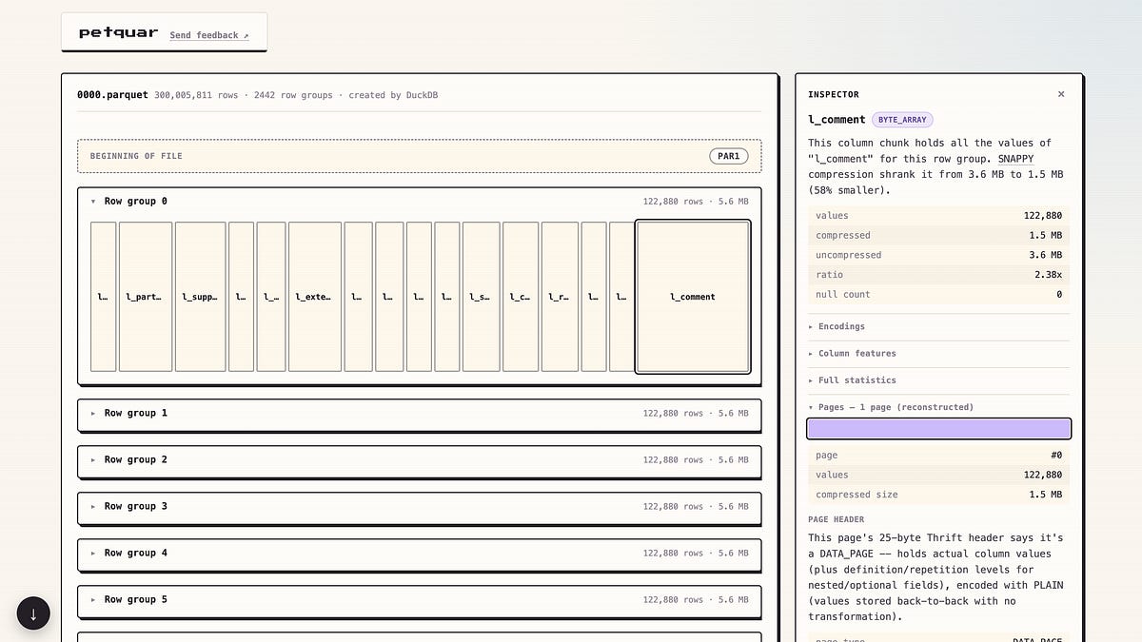Click the underlined SNAPPY compression term
The image size is (1142, 642).
coord(1015,159)
